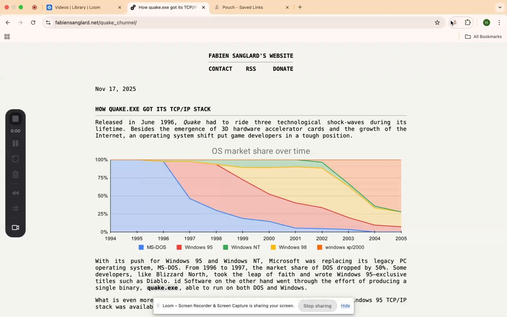Expand the tab search dropdown
This screenshot has height=317, width=507.
[x=500, y=7]
